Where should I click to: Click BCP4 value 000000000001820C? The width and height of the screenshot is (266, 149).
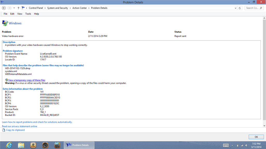point(50,103)
